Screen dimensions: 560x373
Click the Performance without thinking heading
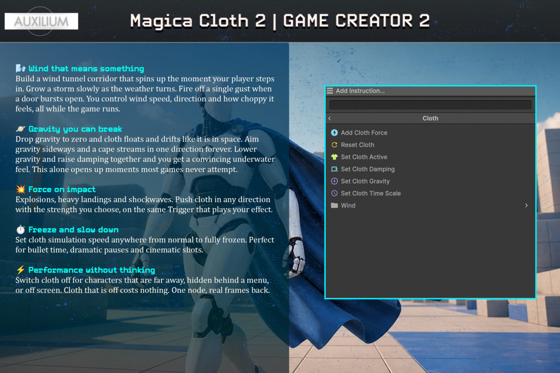tap(92, 270)
